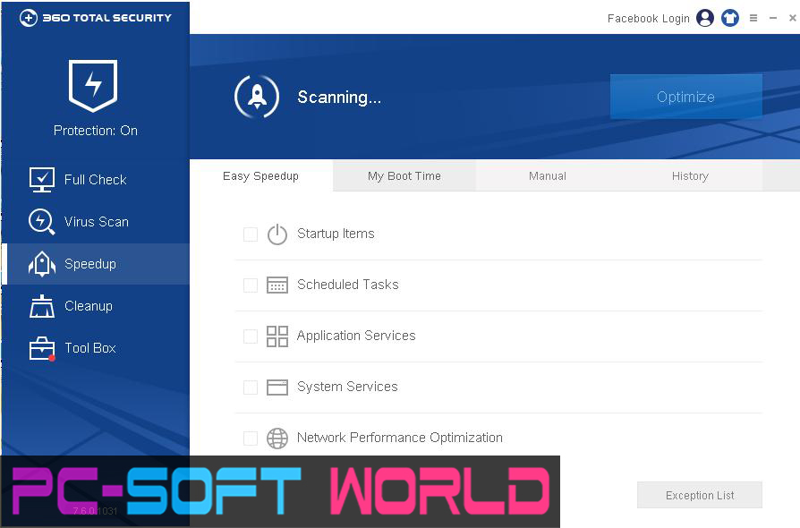Enable the System Services checkbox
800x528 pixels.
point(251,387)
